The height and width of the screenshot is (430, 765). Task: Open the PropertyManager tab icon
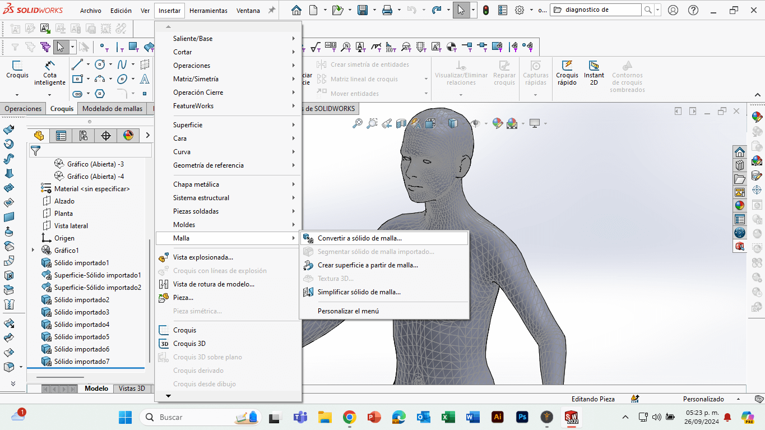(61, 135)
